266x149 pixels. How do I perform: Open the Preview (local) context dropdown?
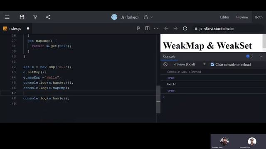190,65
